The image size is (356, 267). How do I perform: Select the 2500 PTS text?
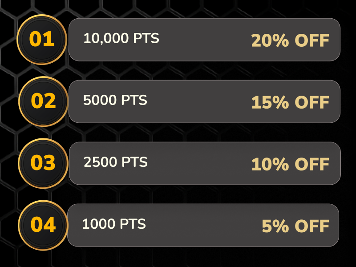tap(115, 162)
